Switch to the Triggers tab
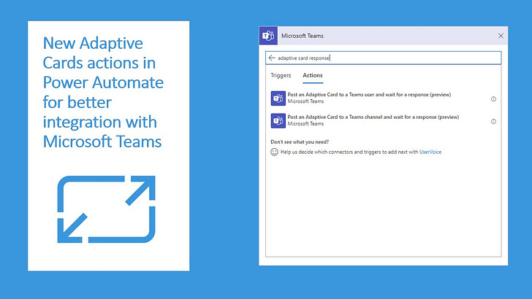The height and width of the screenshot is (299, 532). 281,75
